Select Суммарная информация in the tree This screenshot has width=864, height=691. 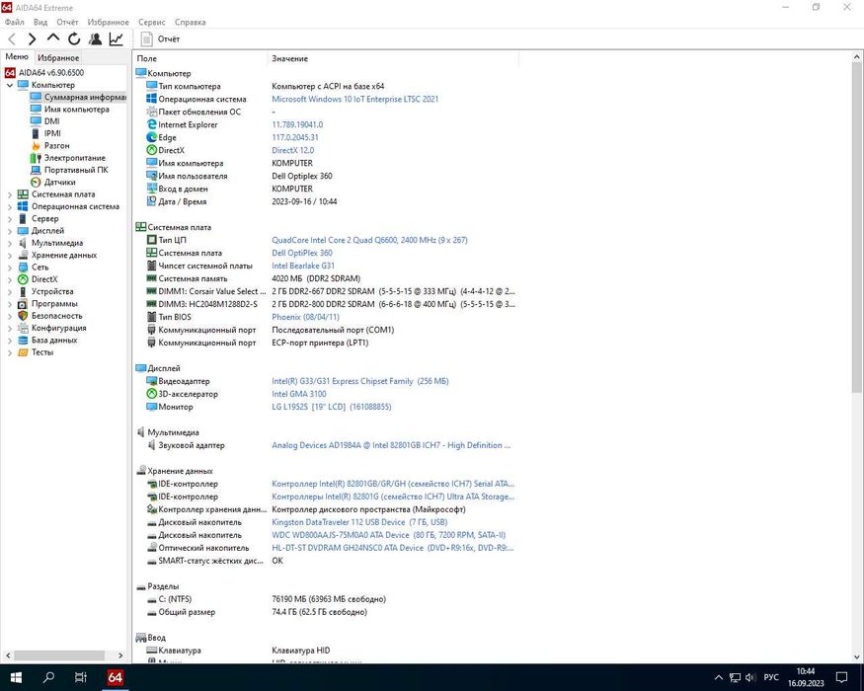coord(84,97)
